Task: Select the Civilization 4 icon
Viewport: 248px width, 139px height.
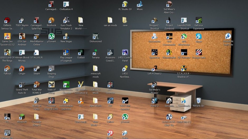Action: [x=66, y=4]
